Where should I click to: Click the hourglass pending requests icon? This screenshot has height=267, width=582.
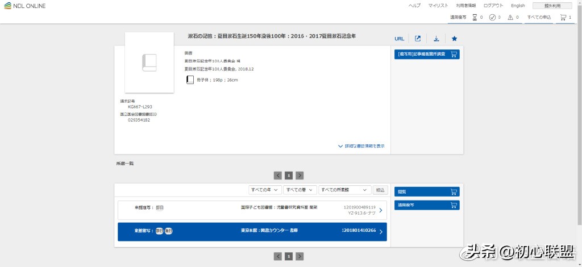(x=475, y=17)
